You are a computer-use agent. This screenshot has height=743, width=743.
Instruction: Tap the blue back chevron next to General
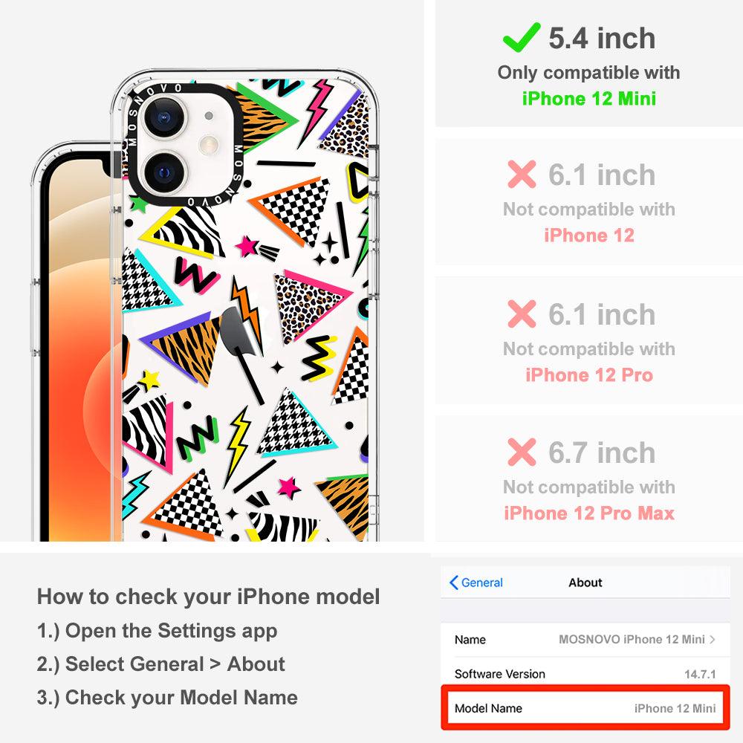tap(453, 583)
